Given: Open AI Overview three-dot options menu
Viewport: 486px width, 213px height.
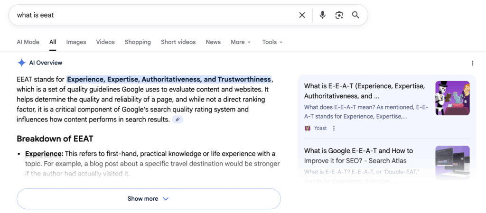Looking at the screenshot, I should [472, 63].
